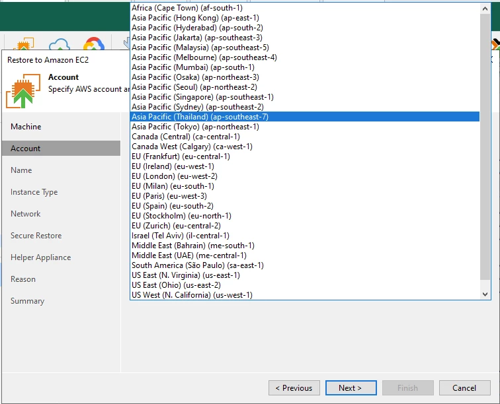Choose EU (Spain) eu-south-2

point(305,206)
